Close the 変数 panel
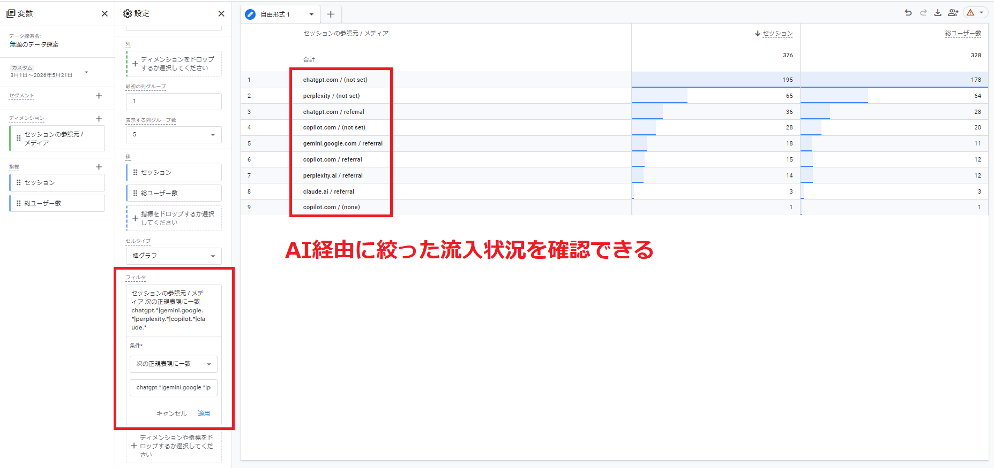The height and width of the screenshot is (468, 994). [x=104, y=13]
